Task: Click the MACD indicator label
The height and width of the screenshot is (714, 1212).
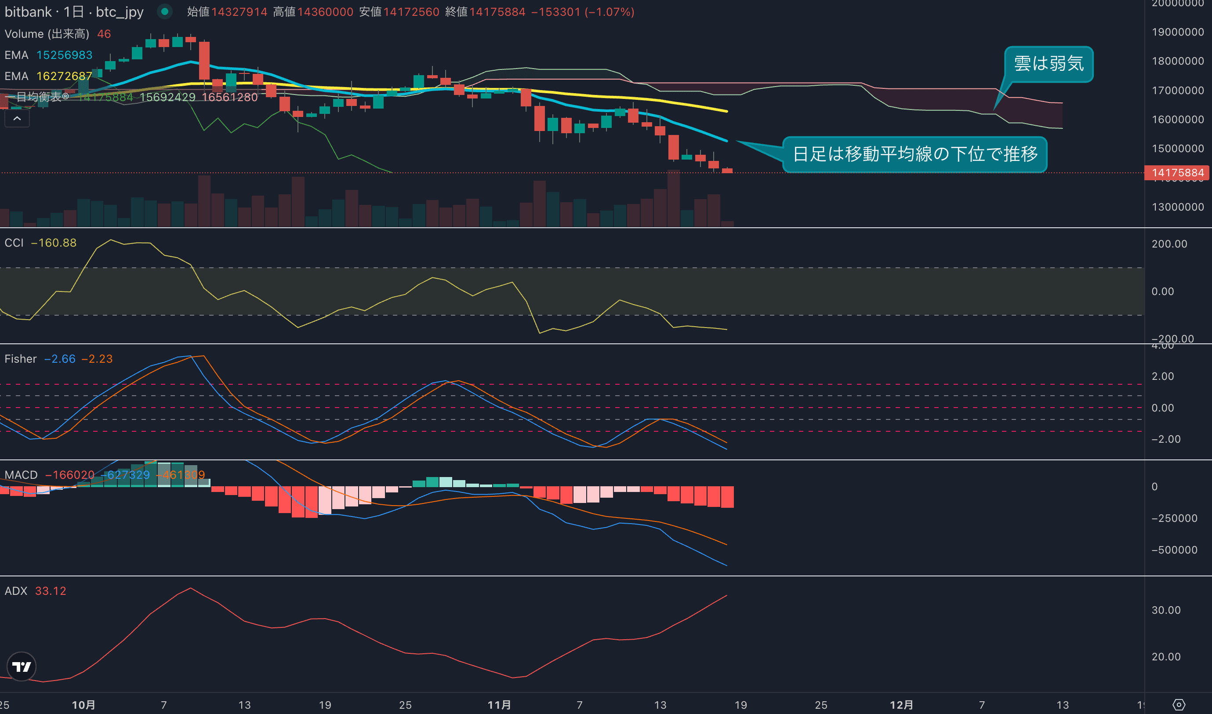Action: click(x=21, y=475)
